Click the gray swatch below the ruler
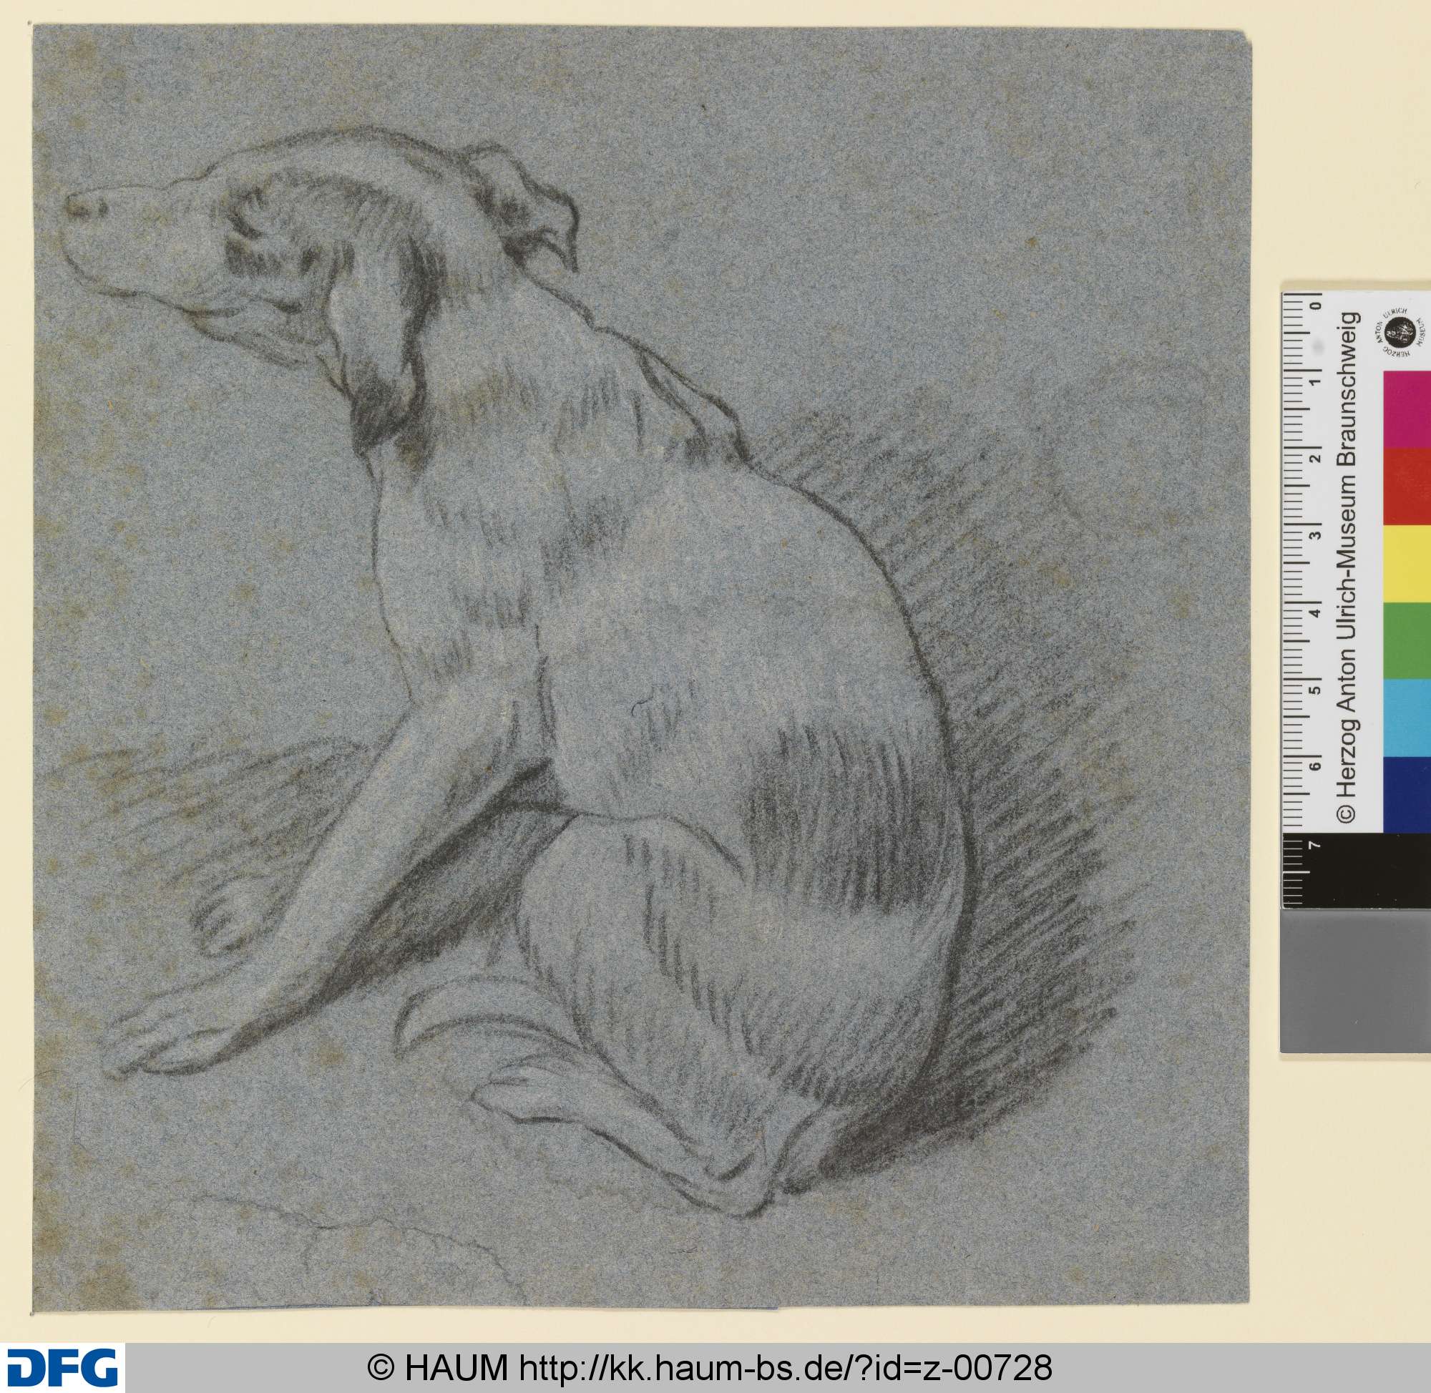Viewport: 1431px width, 1393px height. [x=1356, y=981]
